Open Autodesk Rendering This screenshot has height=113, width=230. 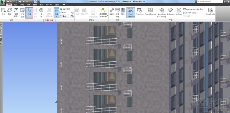coord(161,12)
